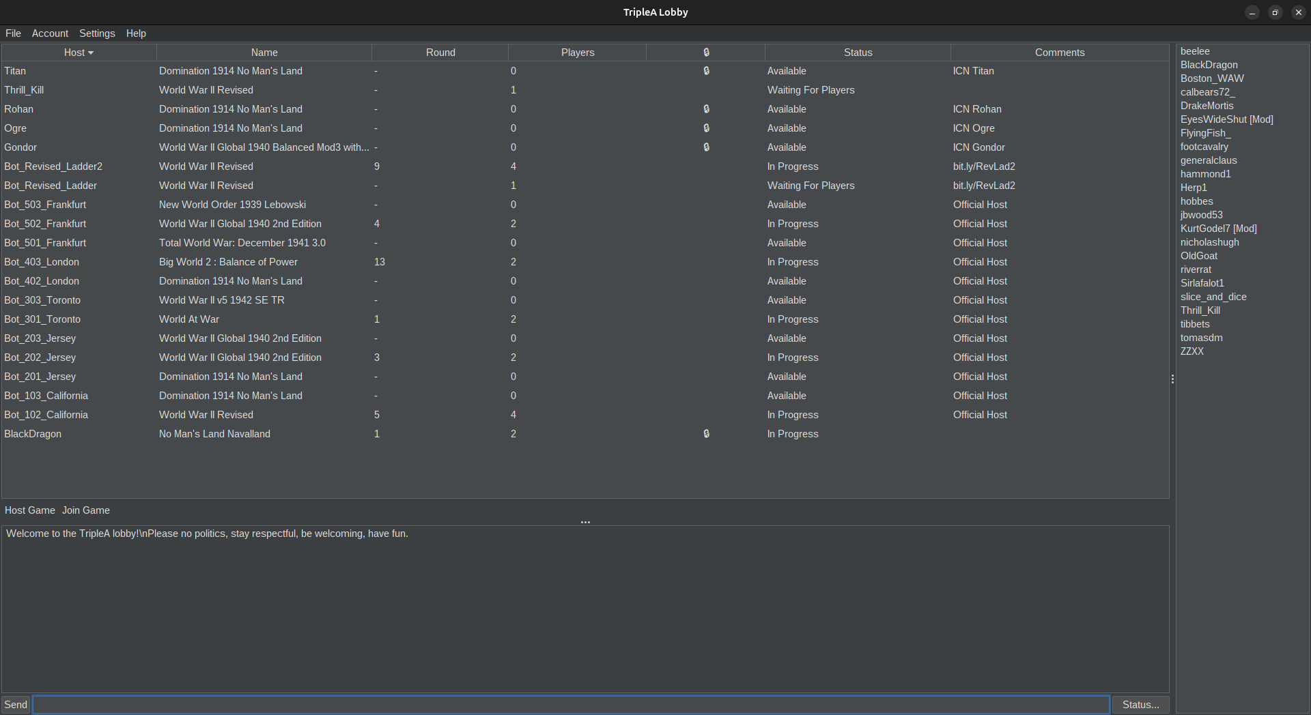Select the Bot_201_Jersey host row

coord(585,377)
